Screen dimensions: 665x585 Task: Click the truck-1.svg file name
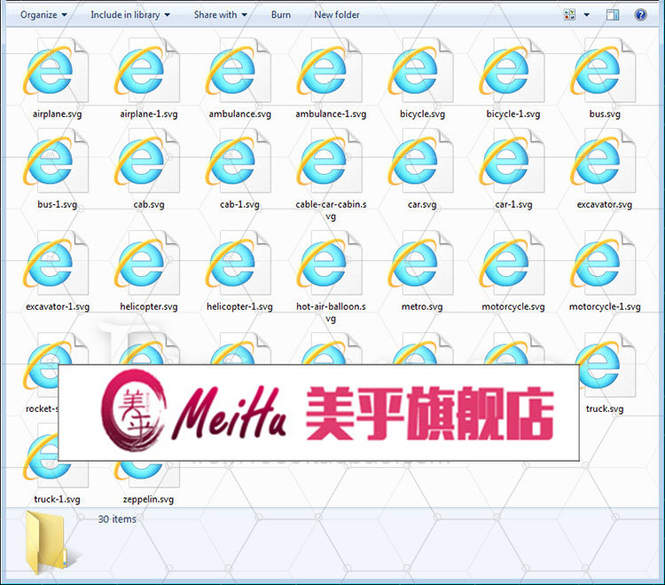[x=57, y=499]
